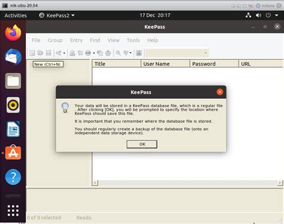Open the Group menu

coord(55,40)
